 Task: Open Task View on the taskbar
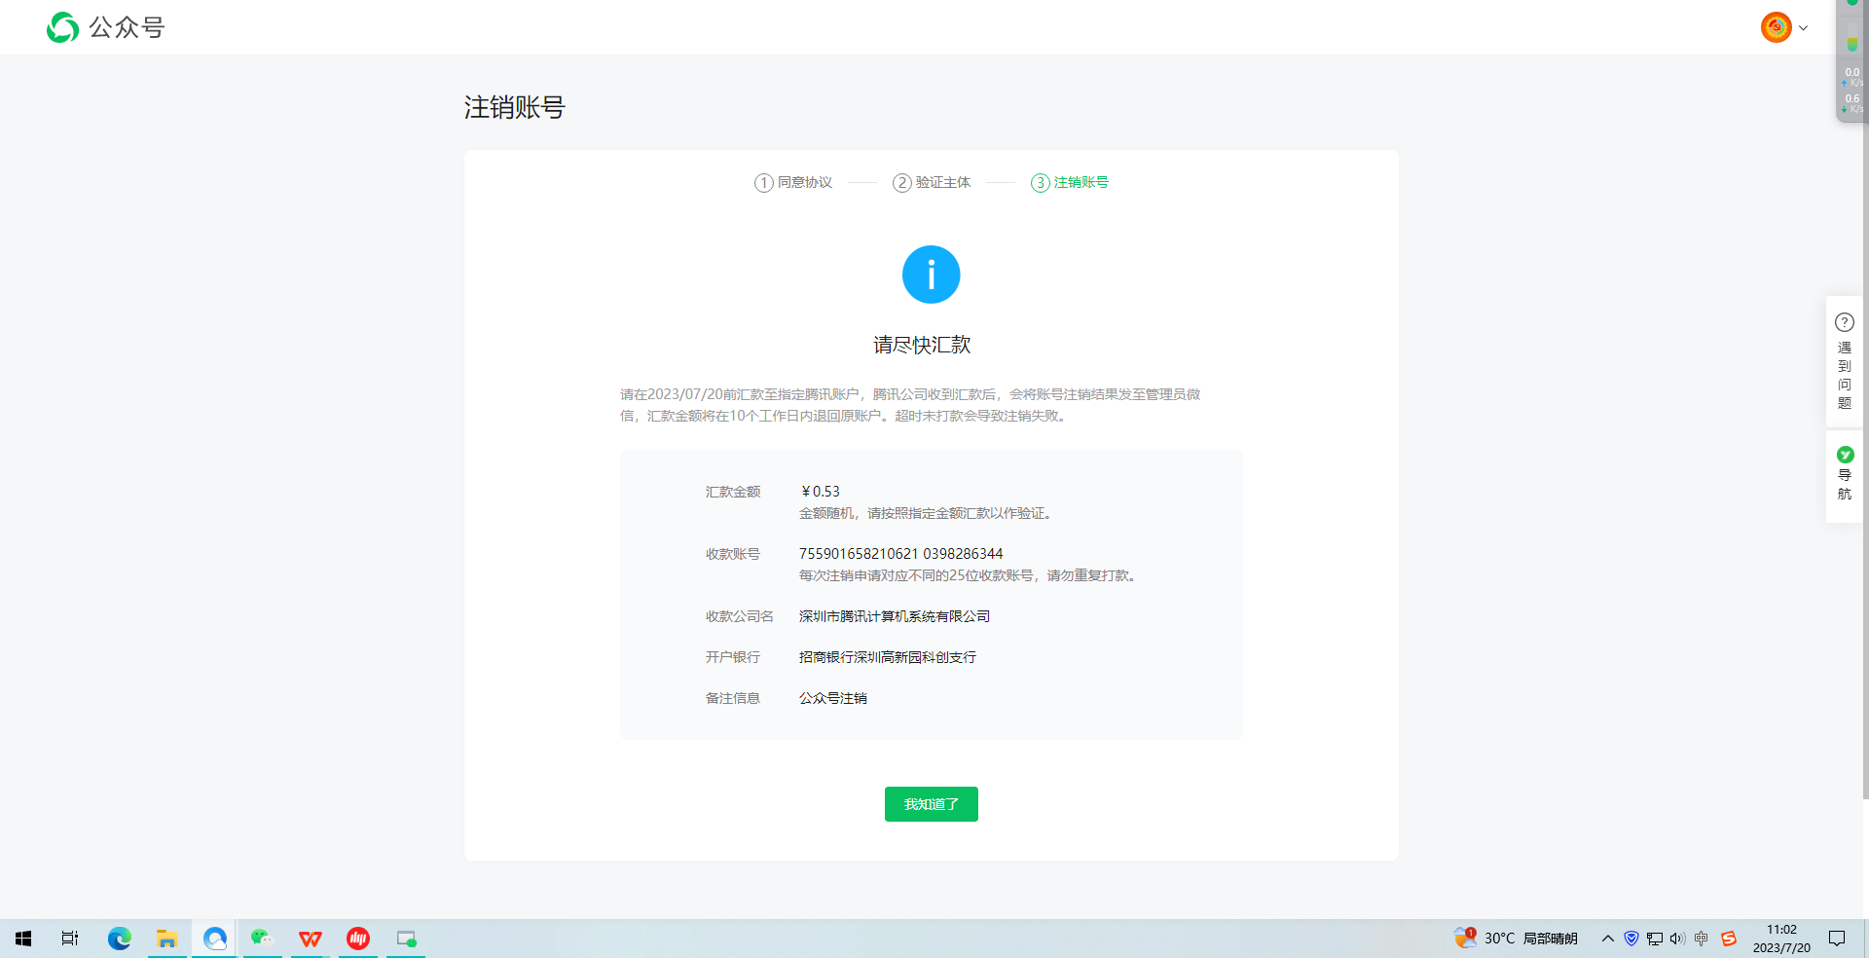70,939
